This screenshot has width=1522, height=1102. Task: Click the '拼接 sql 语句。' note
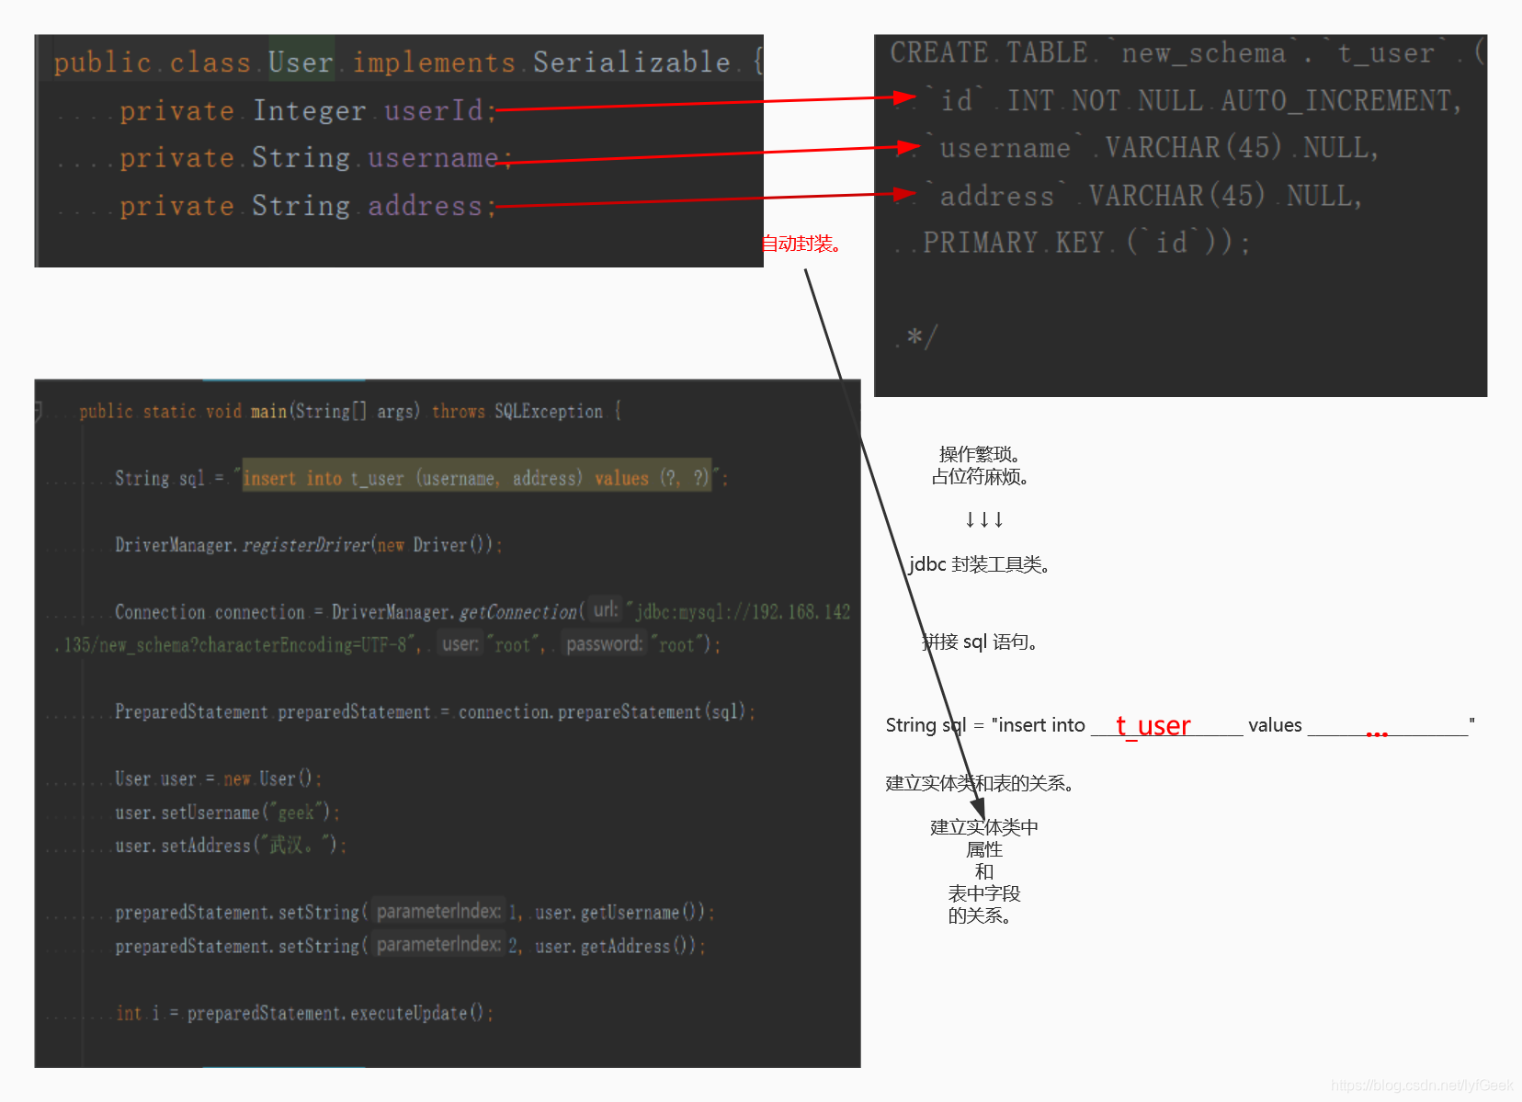point(980,642)
